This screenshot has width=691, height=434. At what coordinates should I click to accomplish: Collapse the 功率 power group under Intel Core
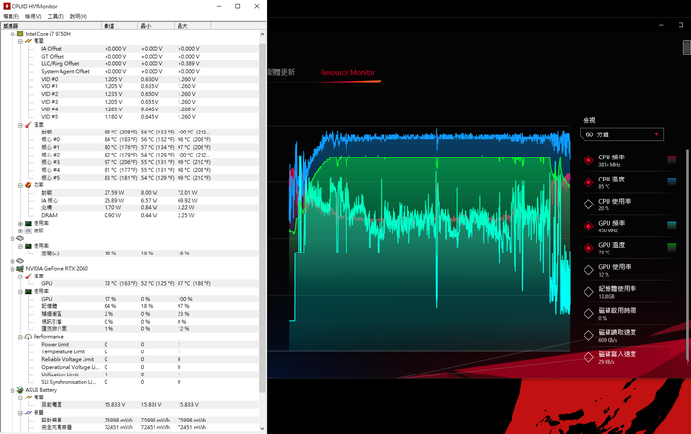click(x=20, y=185)
